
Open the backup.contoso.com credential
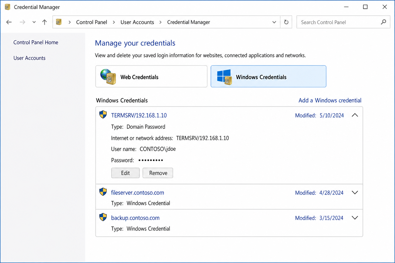coord(135,218)
